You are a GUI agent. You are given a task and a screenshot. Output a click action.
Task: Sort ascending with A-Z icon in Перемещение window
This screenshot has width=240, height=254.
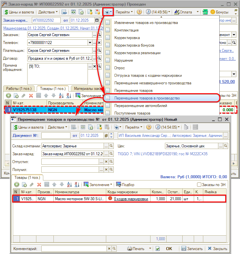[69, 185]
